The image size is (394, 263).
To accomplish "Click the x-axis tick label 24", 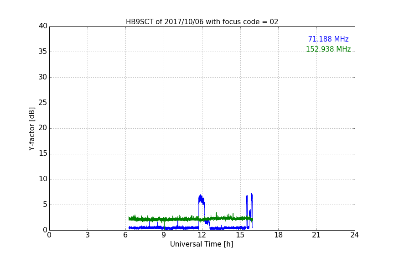I will pos(354,235).
